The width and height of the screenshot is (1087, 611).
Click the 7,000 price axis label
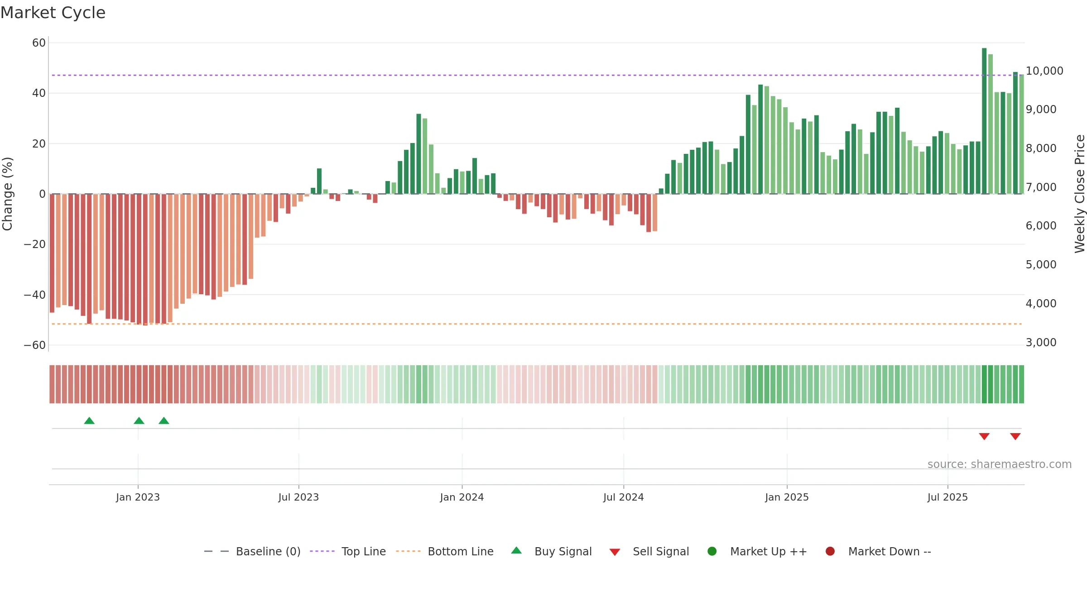click(x=1041, y=187)
